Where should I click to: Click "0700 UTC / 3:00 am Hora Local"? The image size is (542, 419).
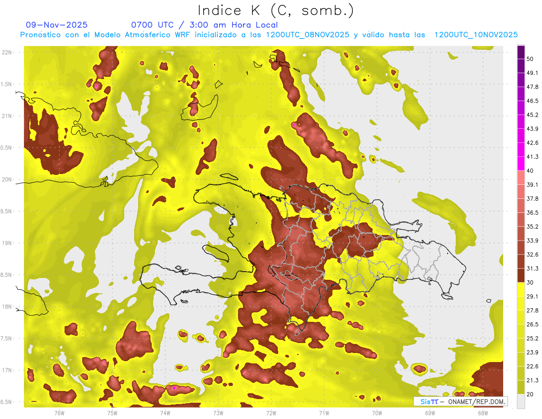point(204,25)
